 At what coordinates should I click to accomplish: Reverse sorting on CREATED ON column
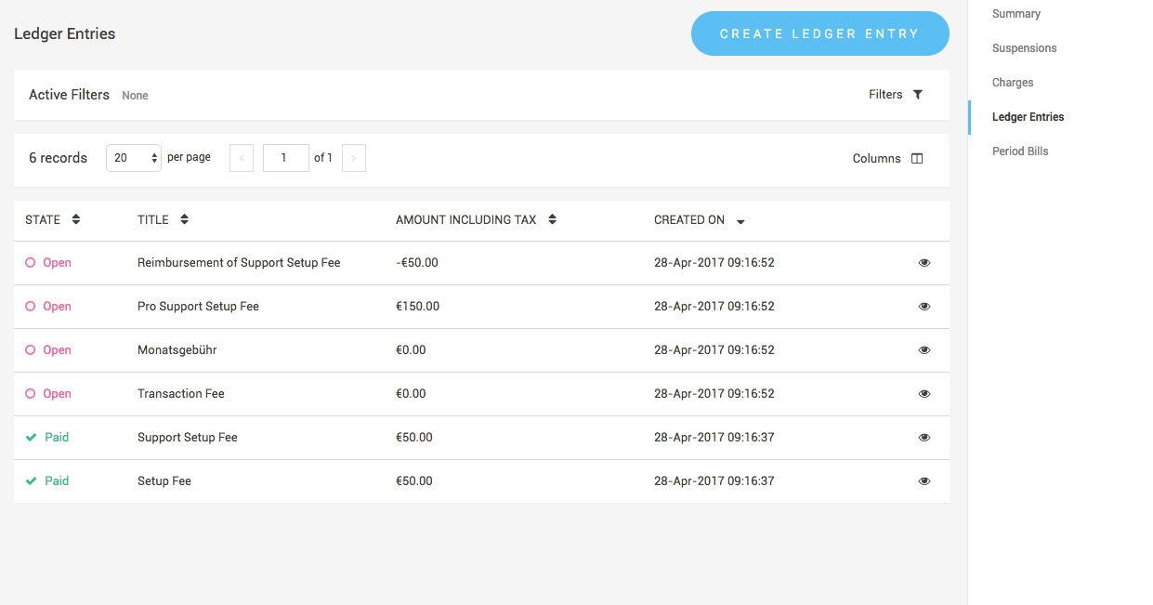pyautogui.click(x=740, y=221)
